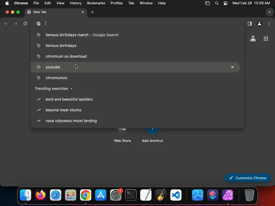The height and width of the screenshot is (206, 275).
Task: Reload the page with the refresh icon
Action: [25, 24]
